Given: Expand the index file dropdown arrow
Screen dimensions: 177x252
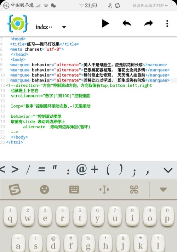Looking at the screenshot, I should coord(64,27).
